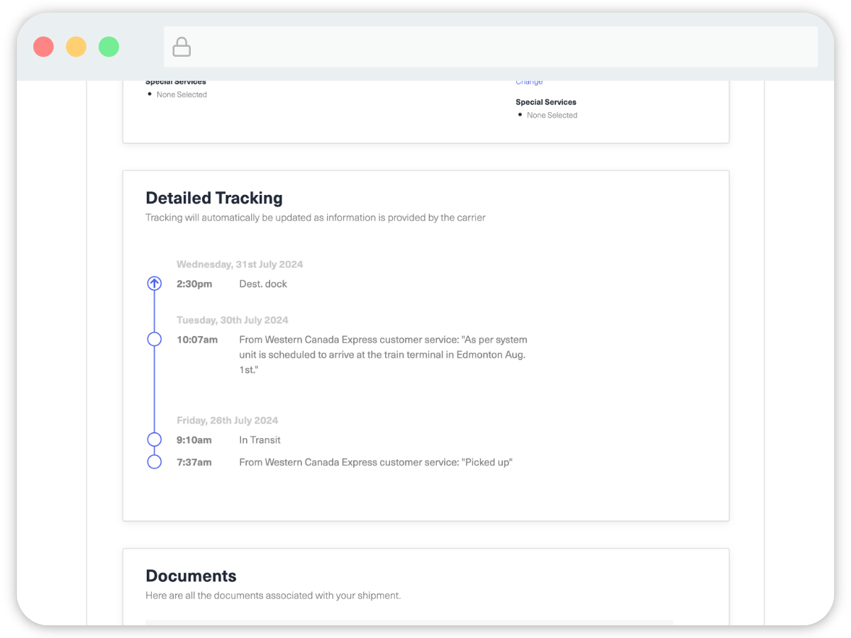
Task: Select the timeline circle for 7:37am Picked up
Action: point(154,462)
